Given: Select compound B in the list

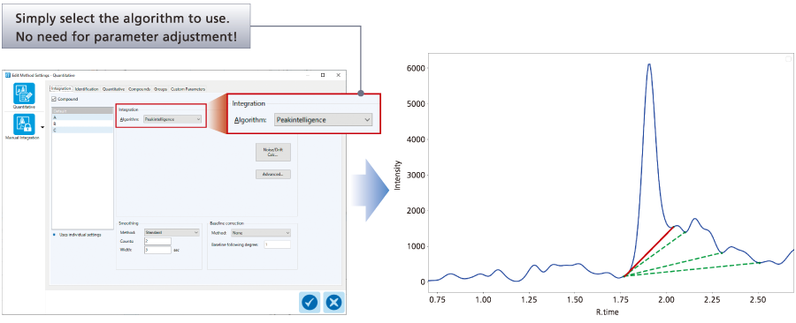Looking at the screenshot, I should tap(83, 124).
